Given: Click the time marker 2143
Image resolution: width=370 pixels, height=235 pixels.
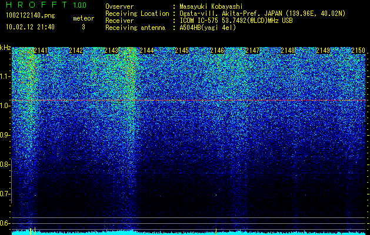Looking at the screenshot, I should [x=111, y=51].
